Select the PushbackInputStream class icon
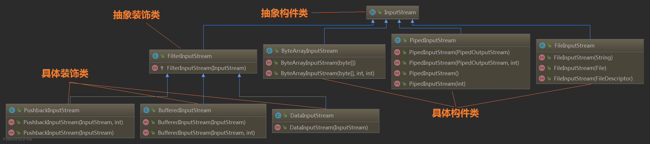Image resolution: width=650 pixels, height=144 pixels. pos(12,110)
